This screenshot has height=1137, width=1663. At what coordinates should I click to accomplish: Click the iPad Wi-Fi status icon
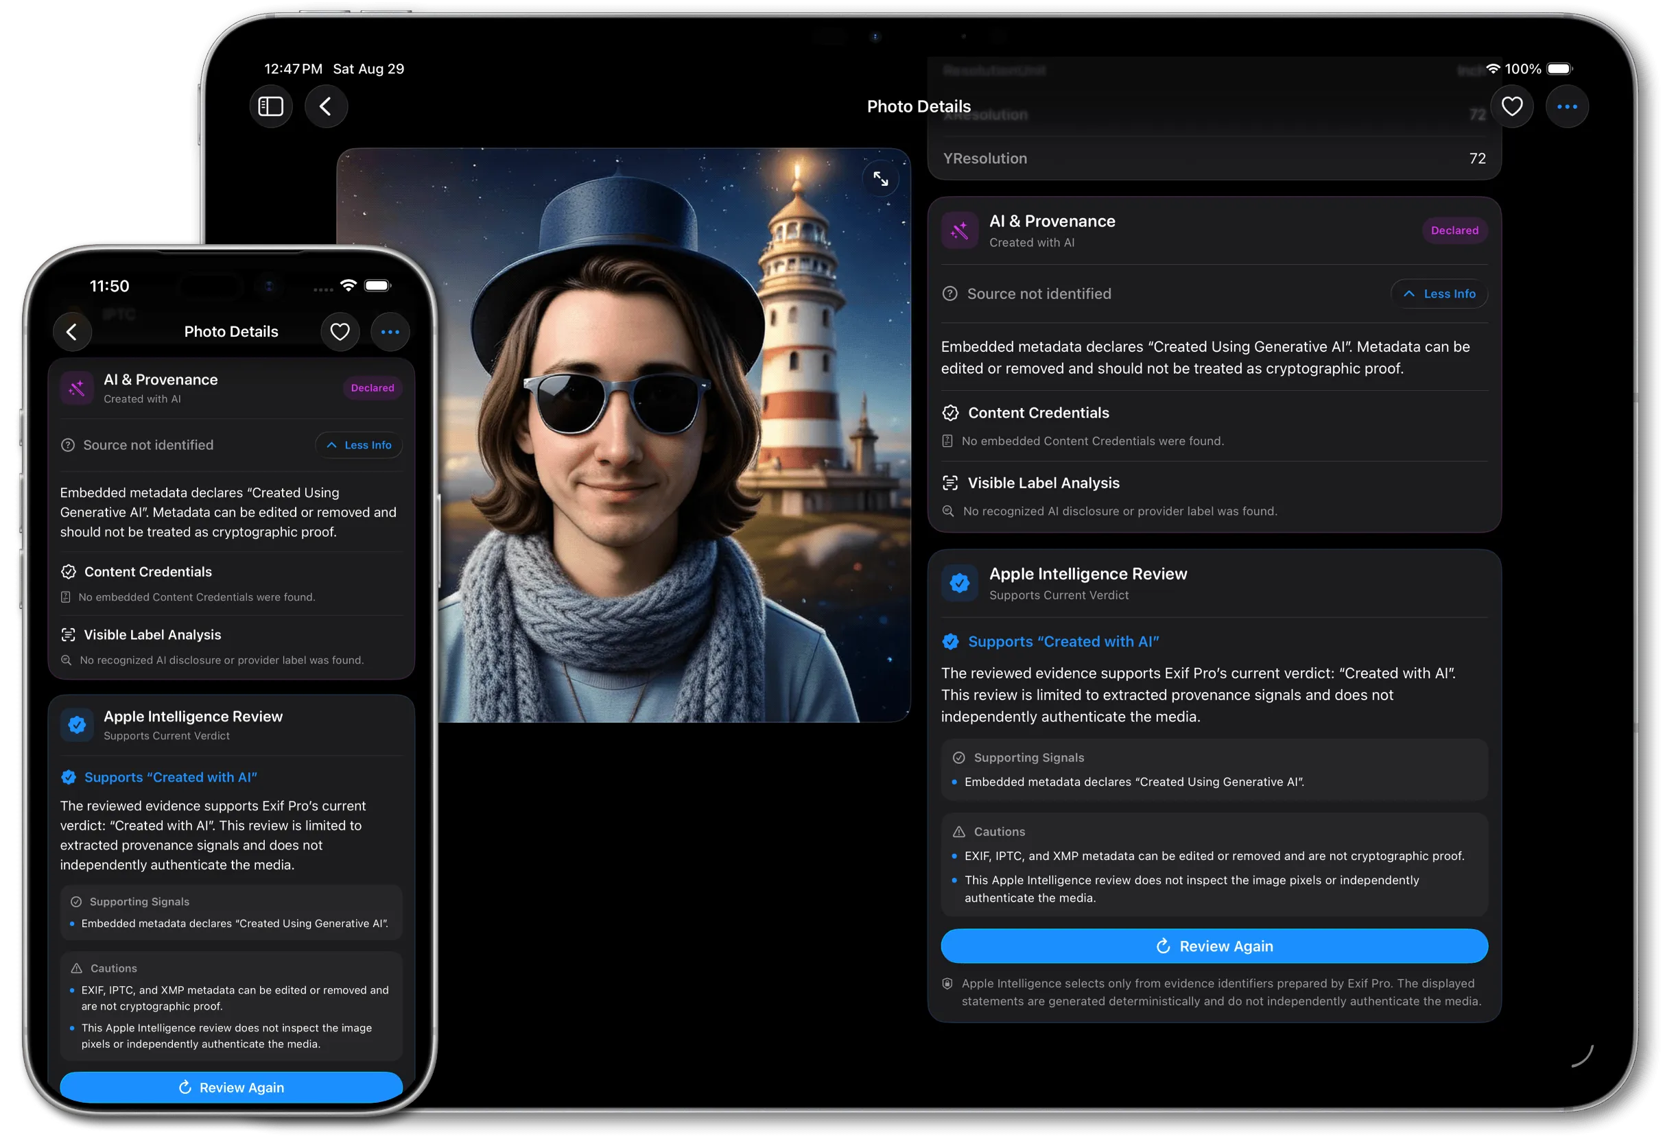pos(1493,69)
